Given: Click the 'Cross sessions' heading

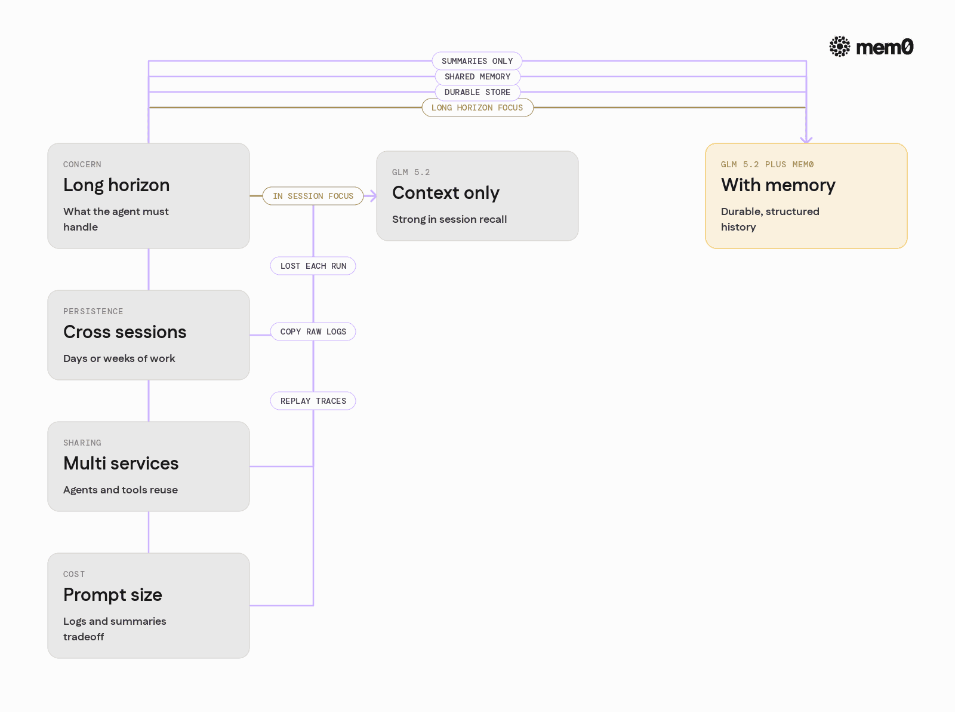Looking at the screenshot, I should tap(125, 332).
